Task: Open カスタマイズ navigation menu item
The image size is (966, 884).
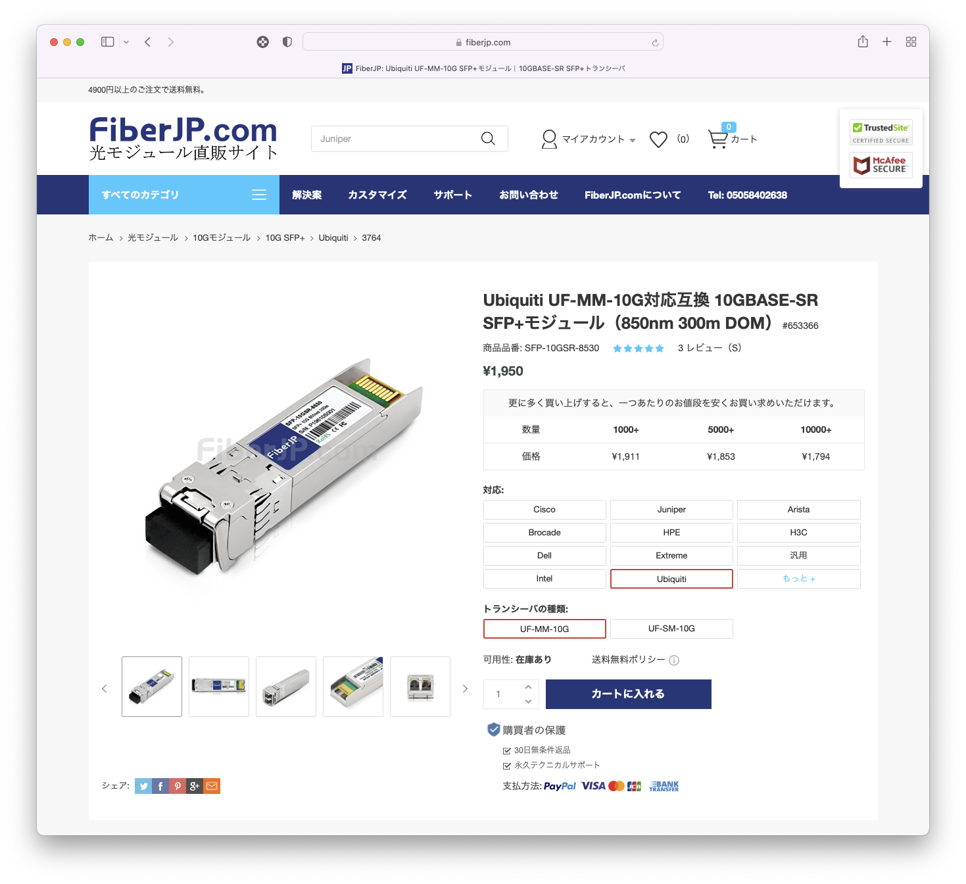Action: point(377,195)
